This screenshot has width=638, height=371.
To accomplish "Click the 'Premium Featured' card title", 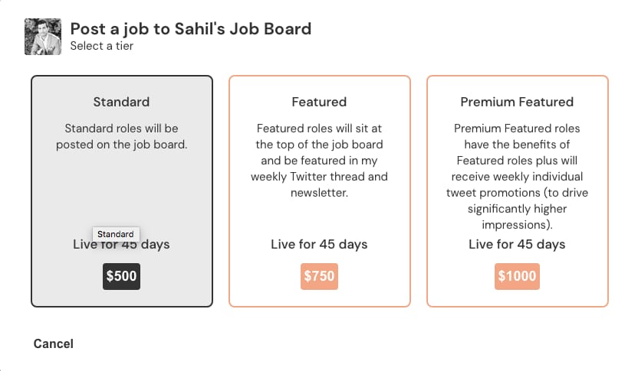I will (517, 102).
